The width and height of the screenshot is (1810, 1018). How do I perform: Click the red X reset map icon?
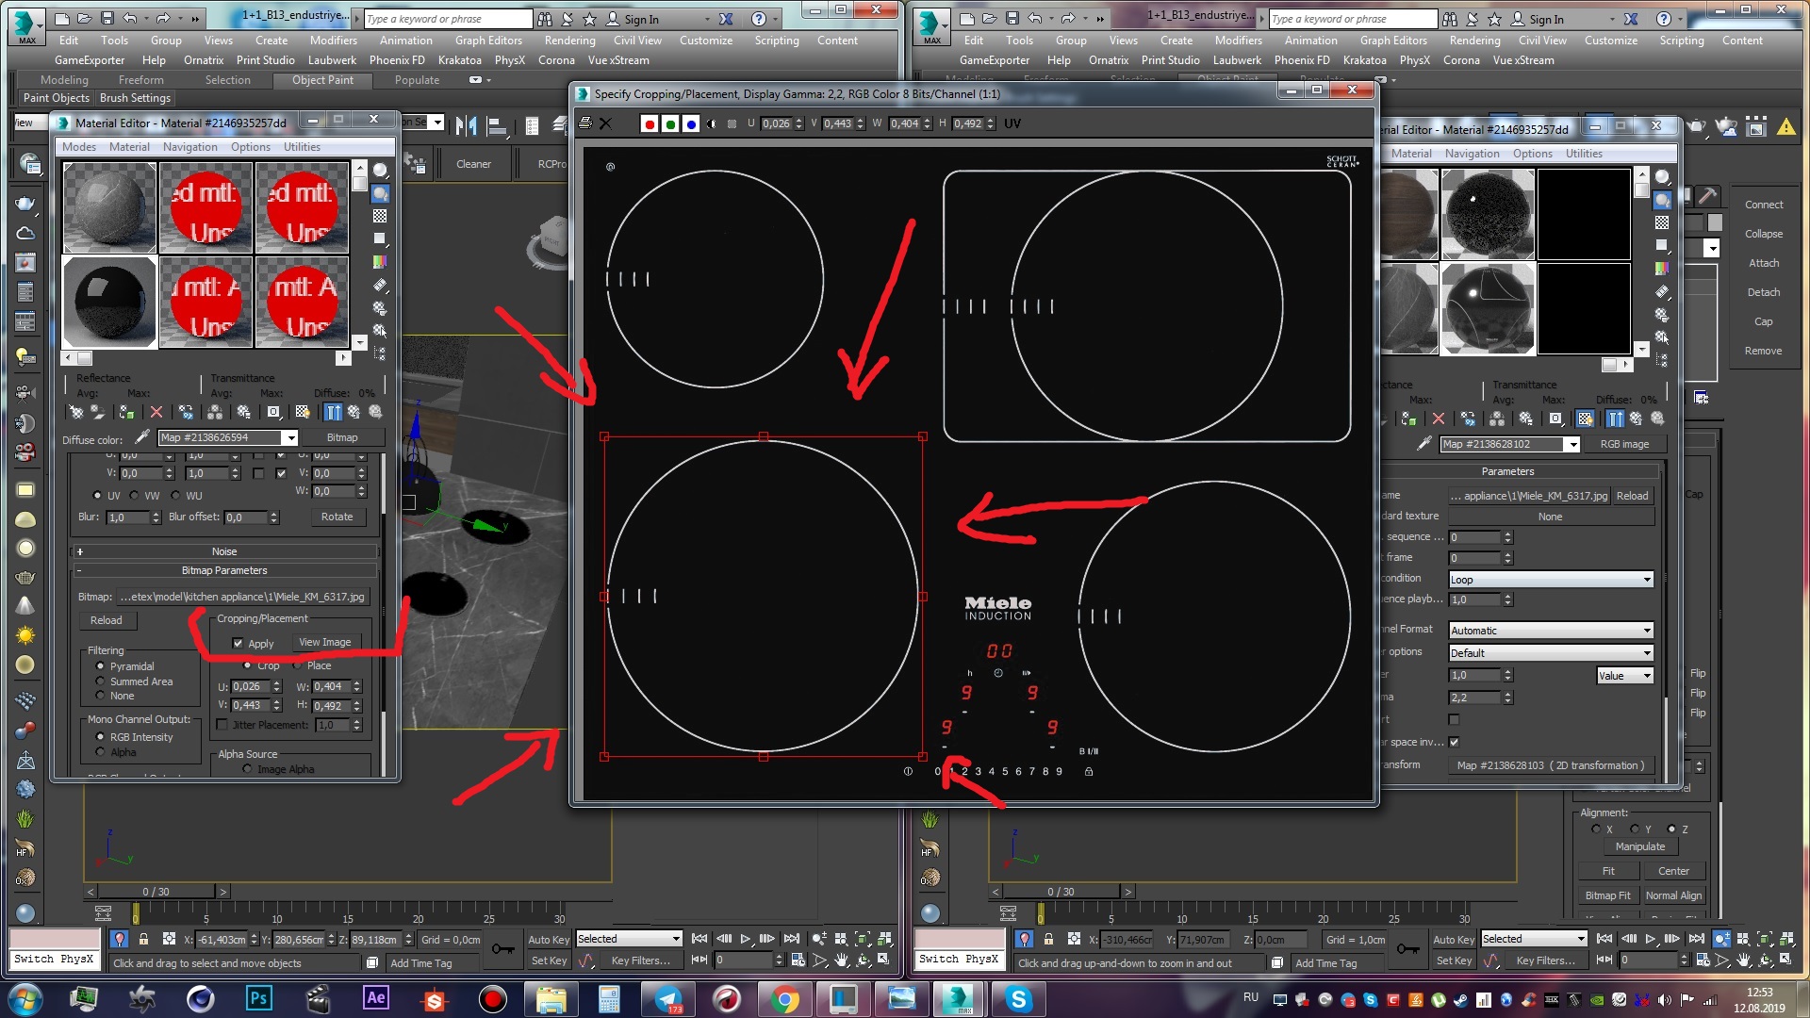156,412
